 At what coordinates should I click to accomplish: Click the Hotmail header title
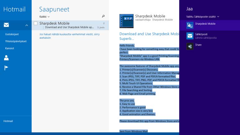(x=14, y=9)
